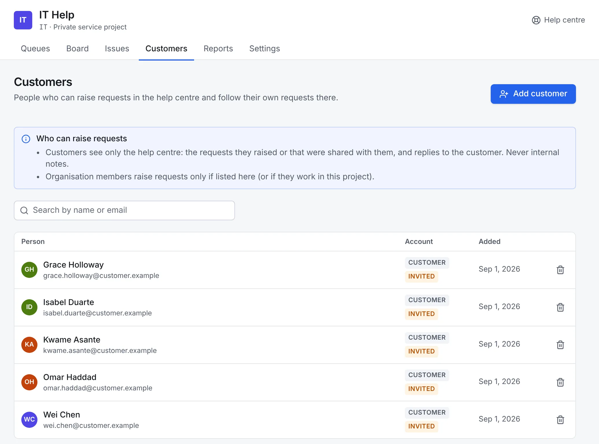
Task: Open the Reports tab
Action: [218, 48]
